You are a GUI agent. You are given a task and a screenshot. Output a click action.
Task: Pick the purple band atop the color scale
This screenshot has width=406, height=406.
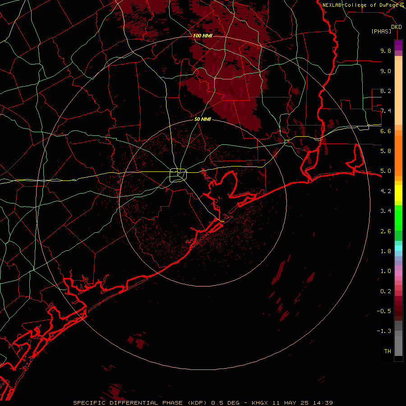click(x=398, y=45)
